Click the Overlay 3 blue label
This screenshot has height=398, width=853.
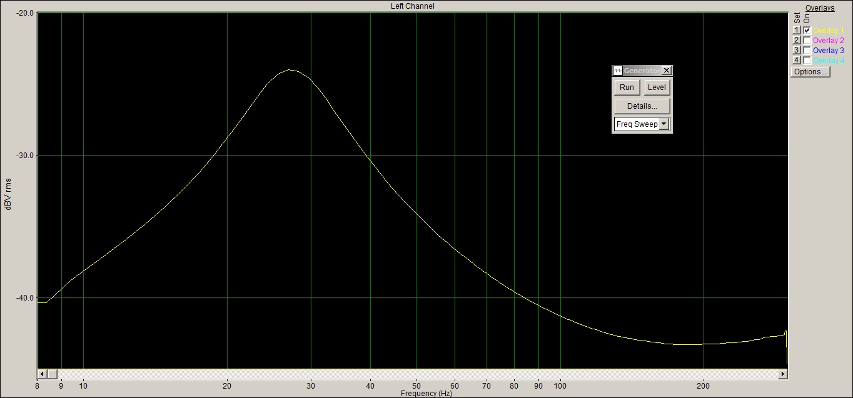[x=829, y=51]
